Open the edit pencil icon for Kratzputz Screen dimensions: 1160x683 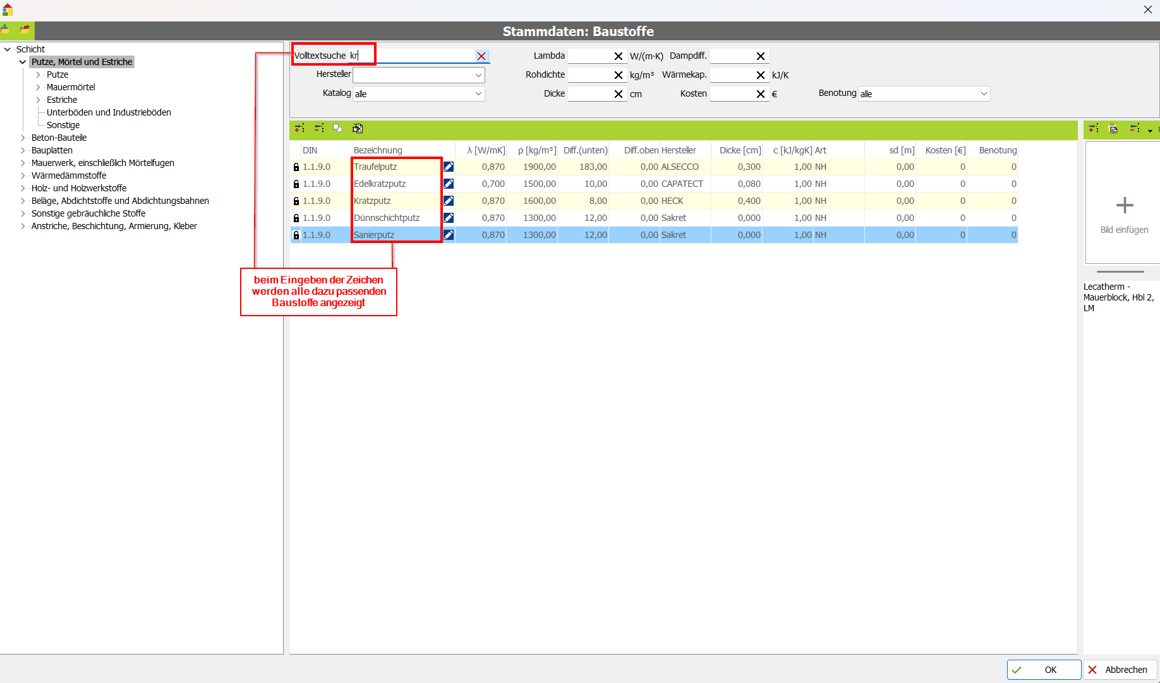pos(449,201)
